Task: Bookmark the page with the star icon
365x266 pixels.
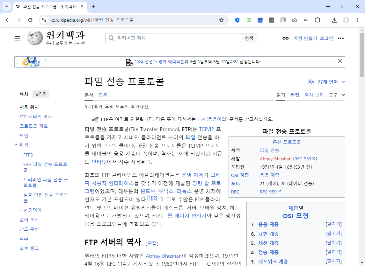Action: tap(221, 20)
